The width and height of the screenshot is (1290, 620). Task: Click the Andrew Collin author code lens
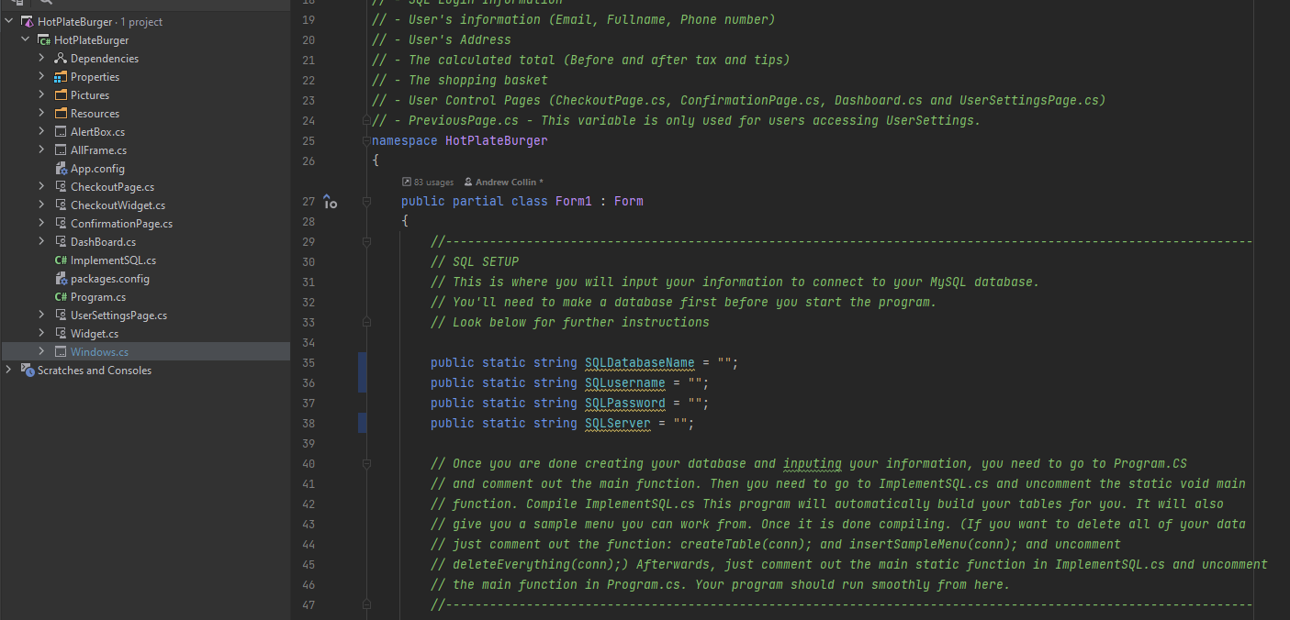[504, 183]
